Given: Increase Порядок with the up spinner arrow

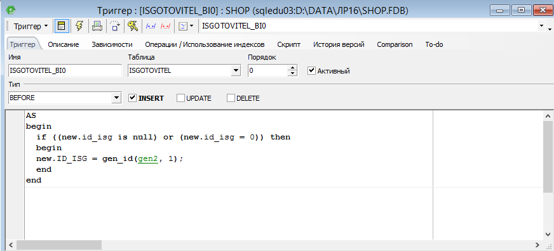Looking at the screenshot, I should click(x=292, y=68).
